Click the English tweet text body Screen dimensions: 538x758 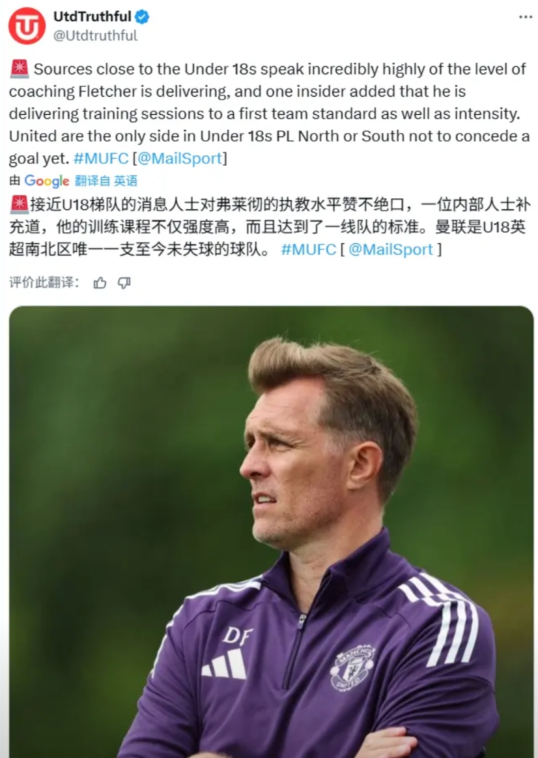269,114
